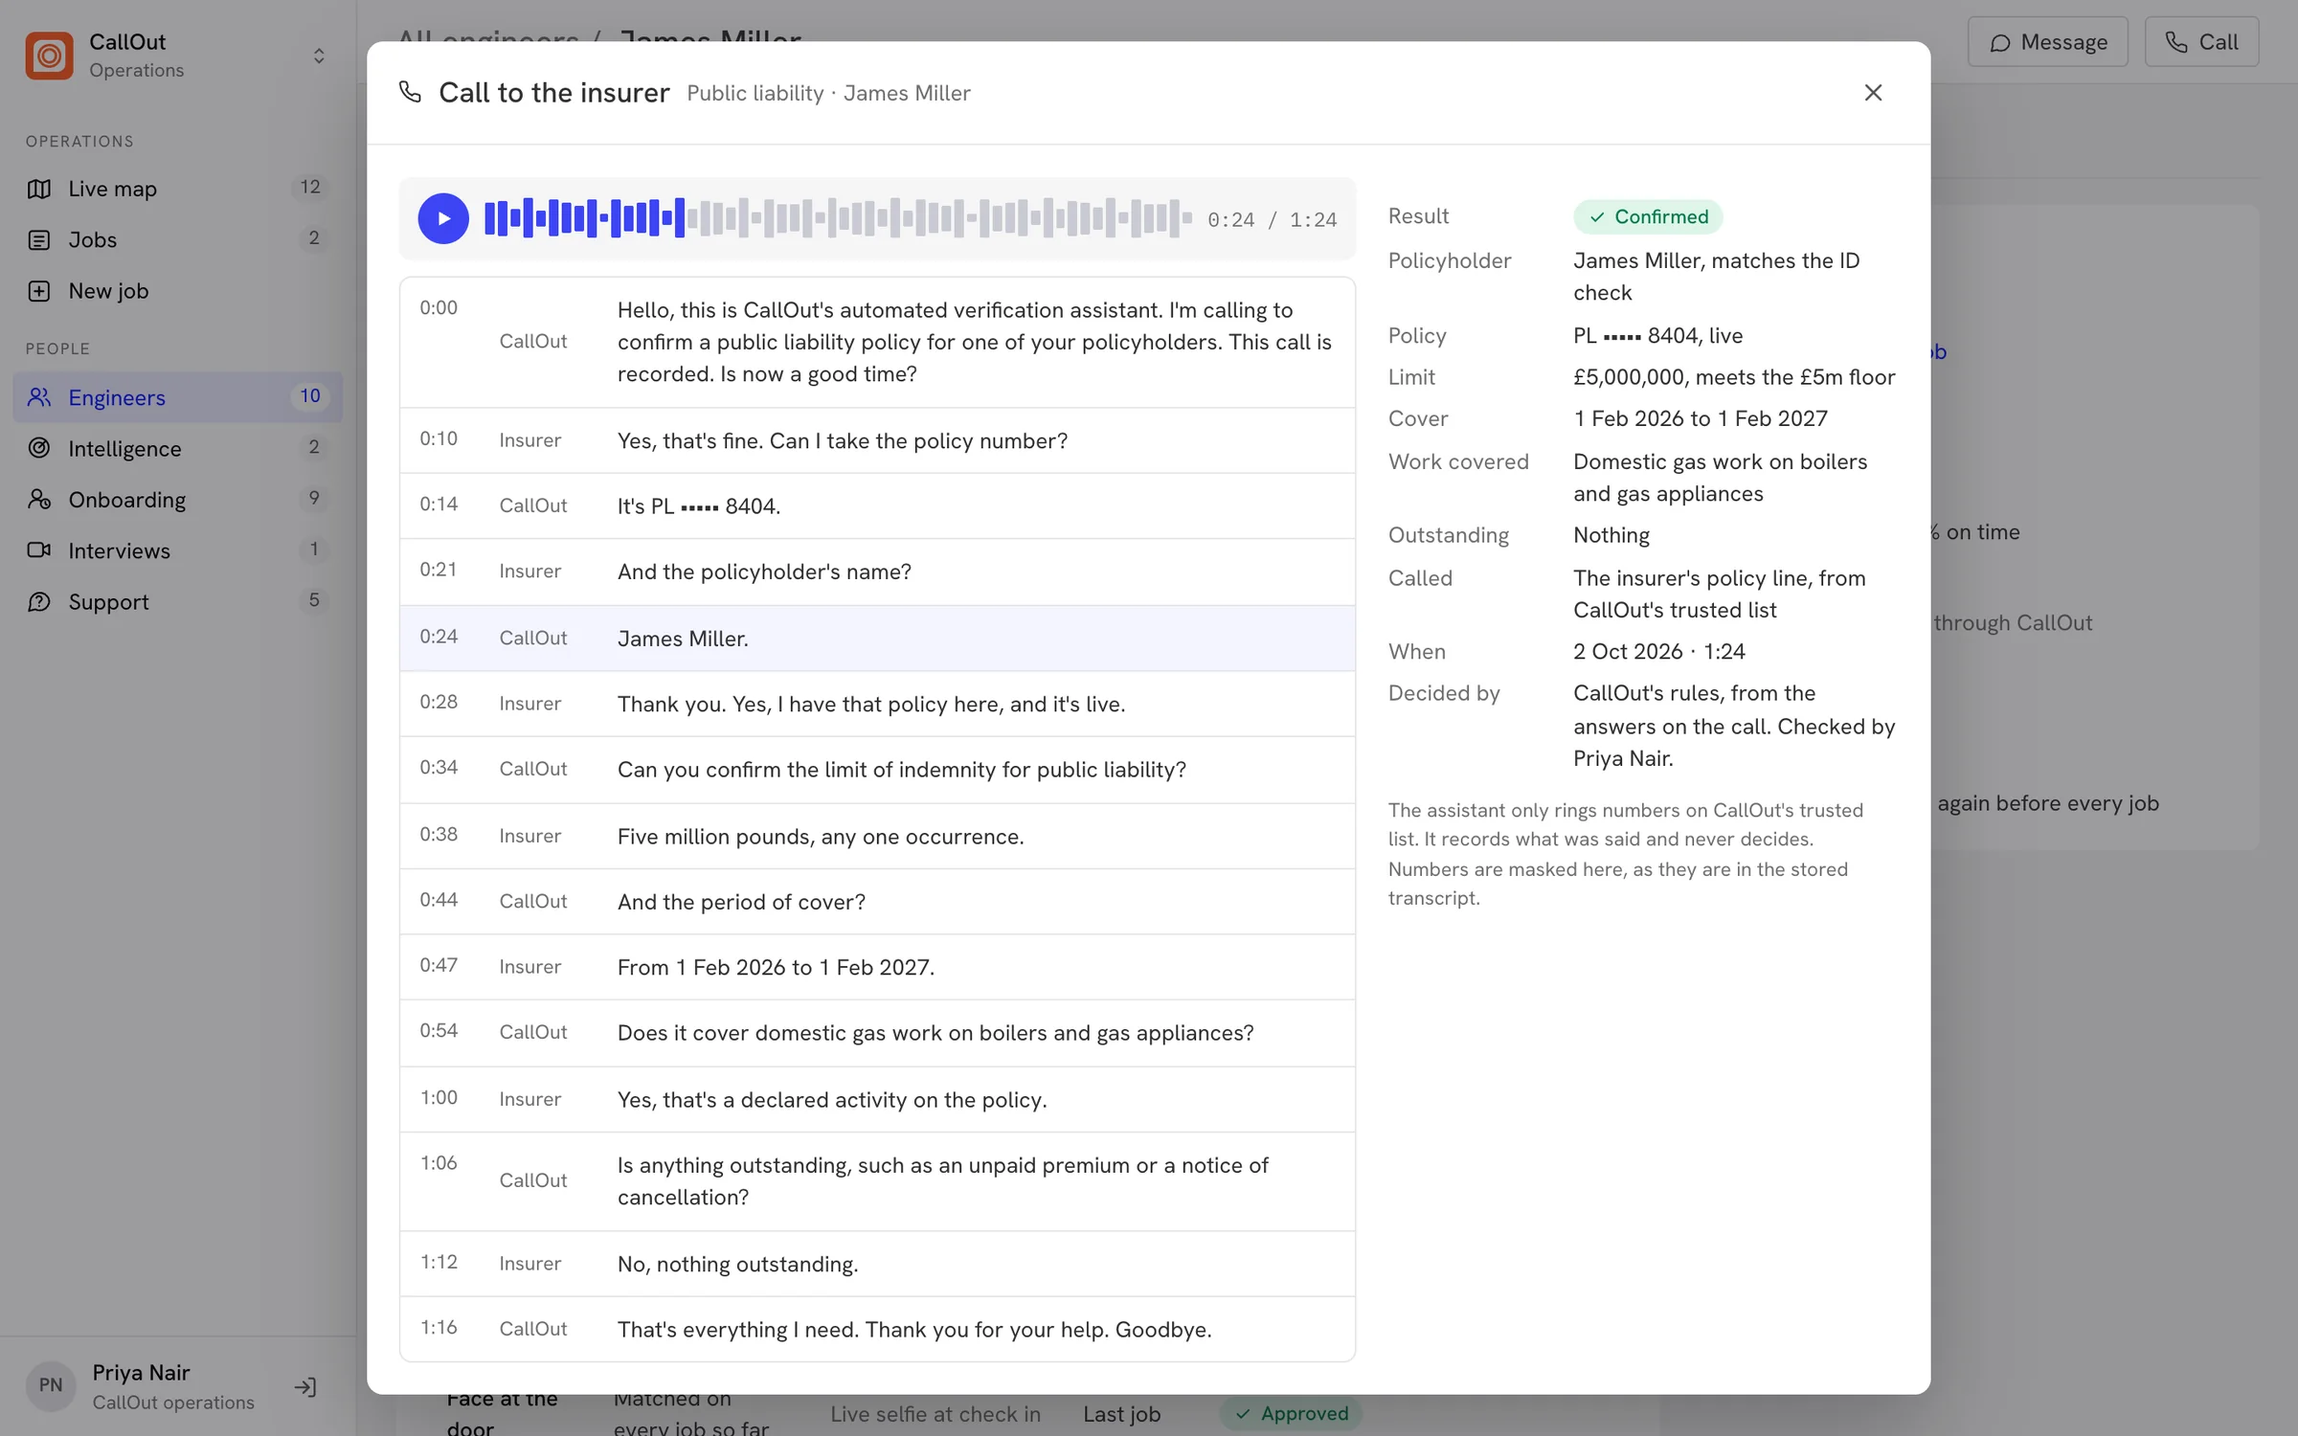Image resolution: width=2298 pixels, height=1436 pixels.
Task: Open New job from sidebar
Action: [x=178, y=291]
